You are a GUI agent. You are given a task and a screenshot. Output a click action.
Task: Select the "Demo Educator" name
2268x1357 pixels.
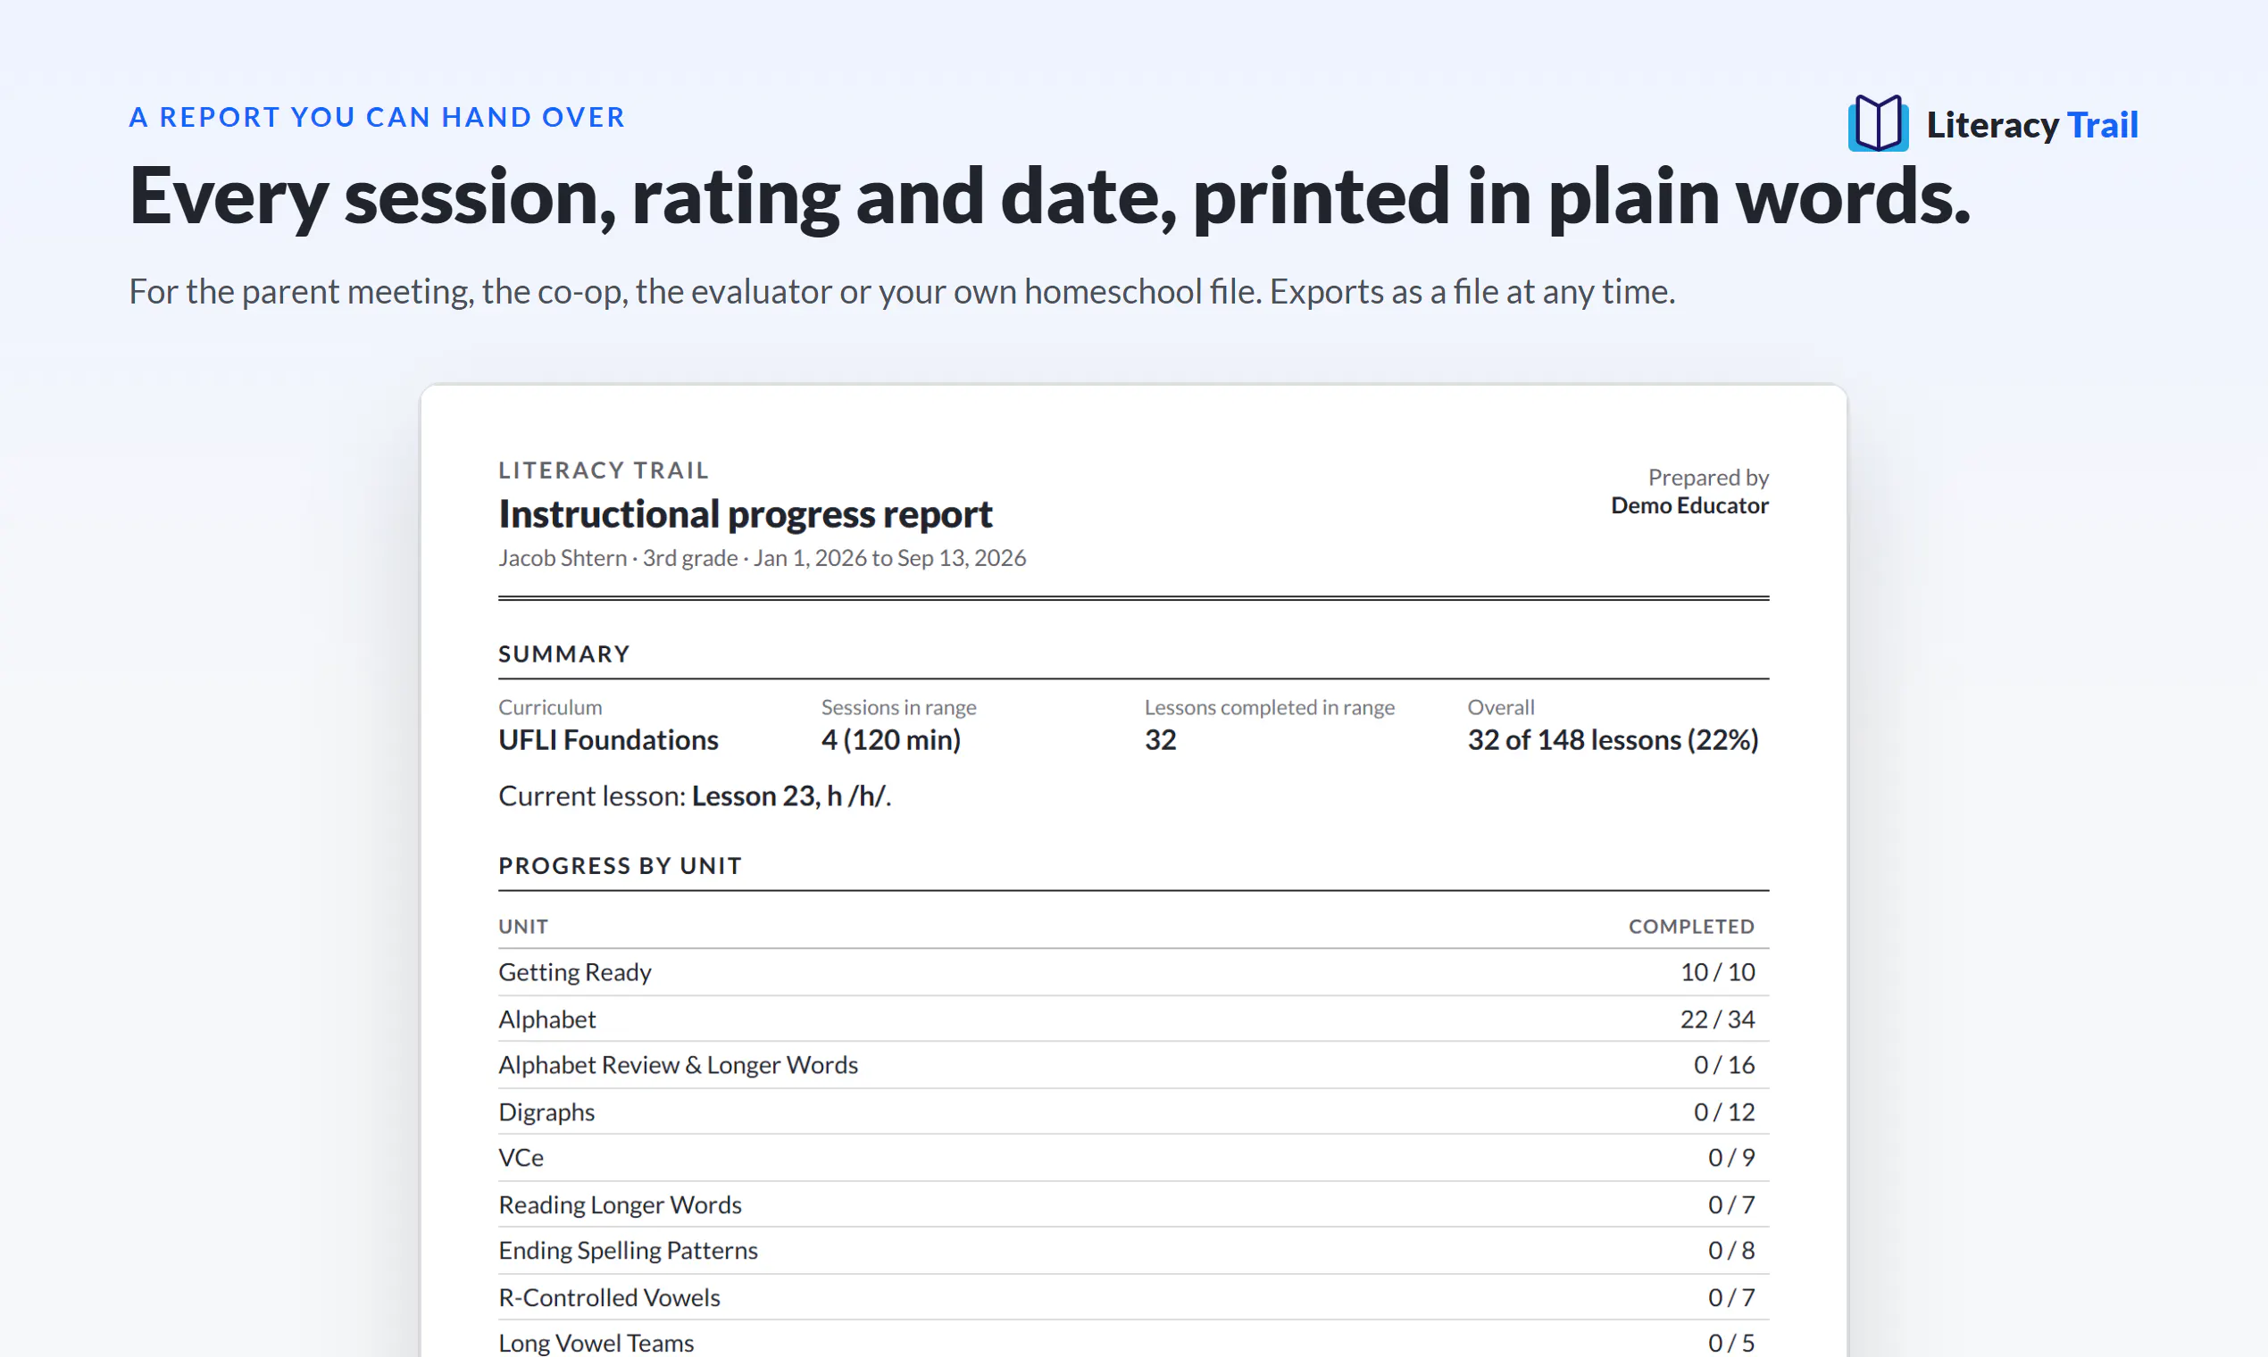pyautogui.click(x=1690, y=505)
